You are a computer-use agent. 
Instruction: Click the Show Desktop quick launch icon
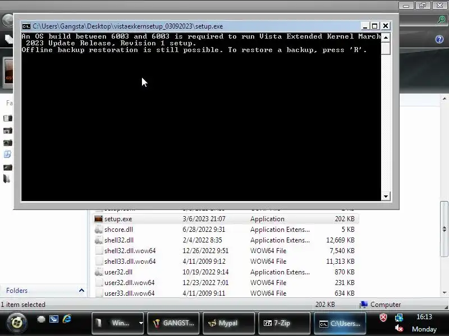41,319
